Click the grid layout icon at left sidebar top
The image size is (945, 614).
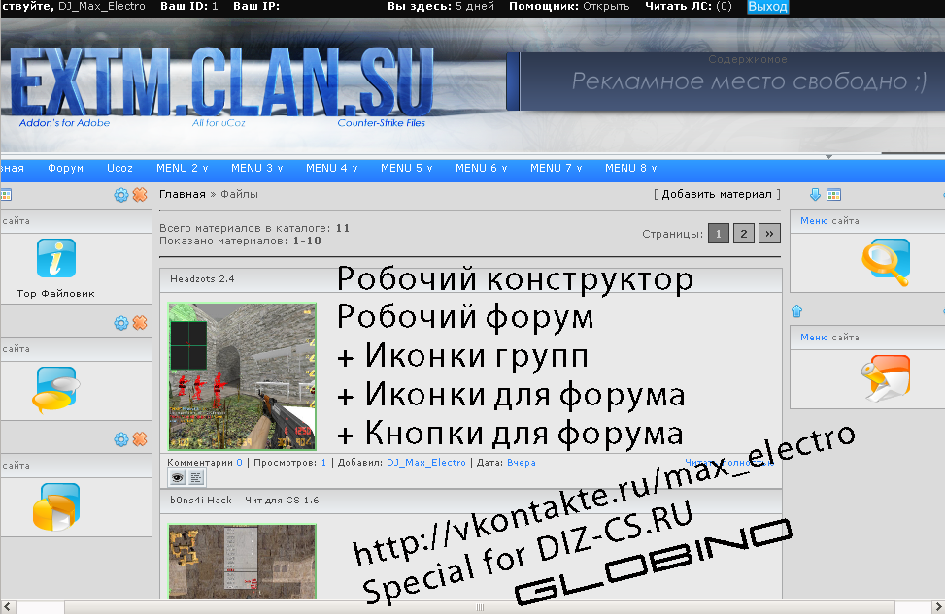tap(6, 194)
